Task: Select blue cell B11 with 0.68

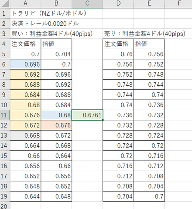Action: tap(56, 115)
